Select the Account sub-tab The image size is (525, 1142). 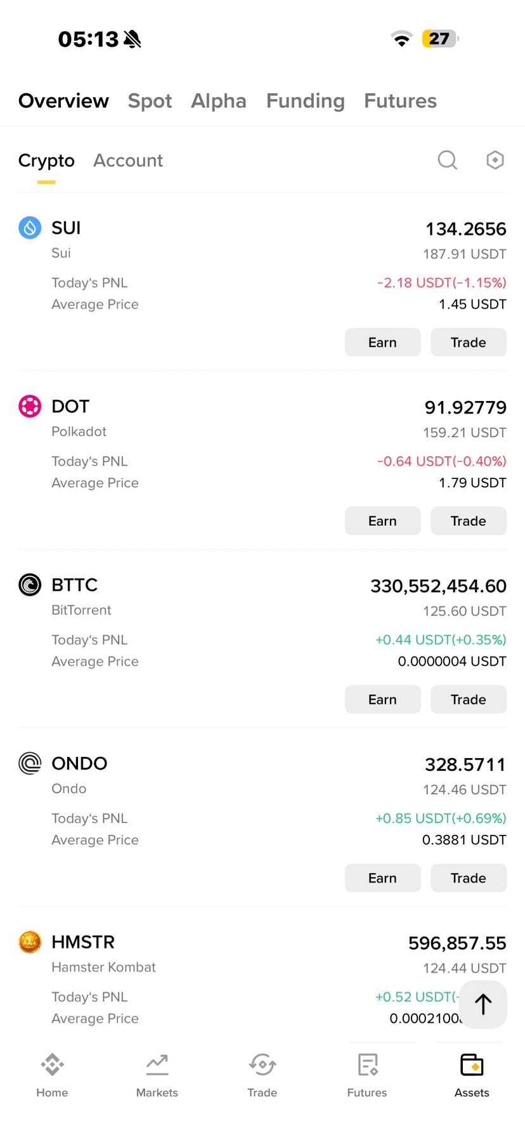point(128,161)
